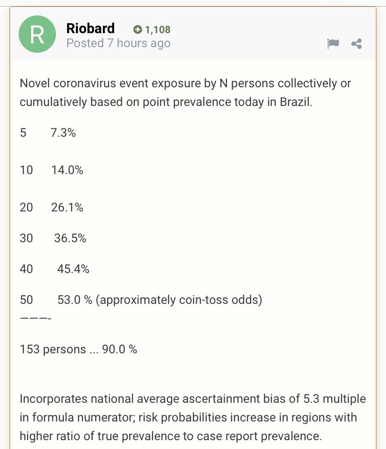Click the 5 persons 7.3% row
This screenshot has width=386, height=449.
click(48, 133)
